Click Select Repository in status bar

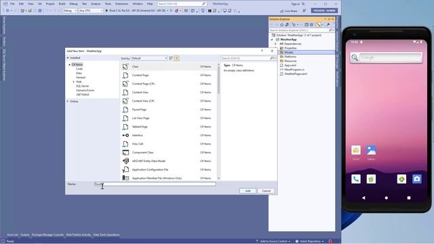pyautogui.click(x=309, y=241)
